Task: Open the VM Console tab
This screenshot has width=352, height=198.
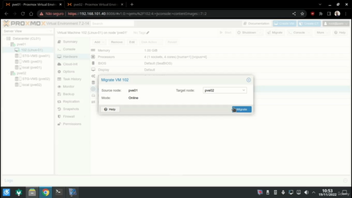Action: pyautogui.click(x=69, y=49)
